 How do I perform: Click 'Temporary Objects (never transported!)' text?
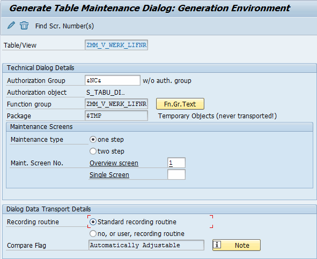(x=217, y=116)
